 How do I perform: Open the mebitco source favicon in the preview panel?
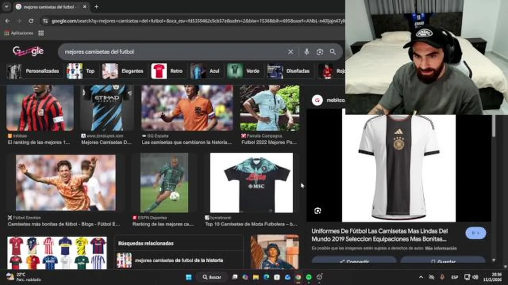click(317, 100)
